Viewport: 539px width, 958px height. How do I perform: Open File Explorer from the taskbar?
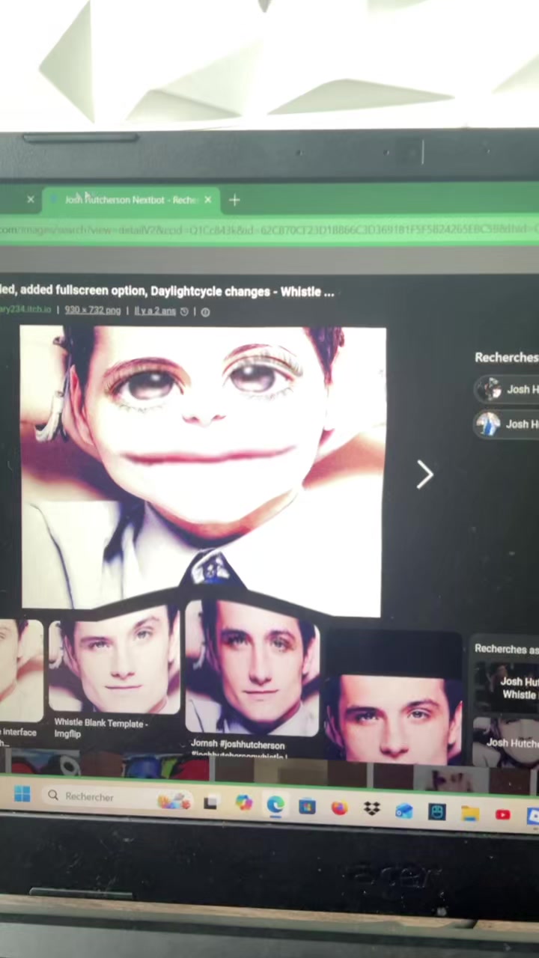pos(470,813)
